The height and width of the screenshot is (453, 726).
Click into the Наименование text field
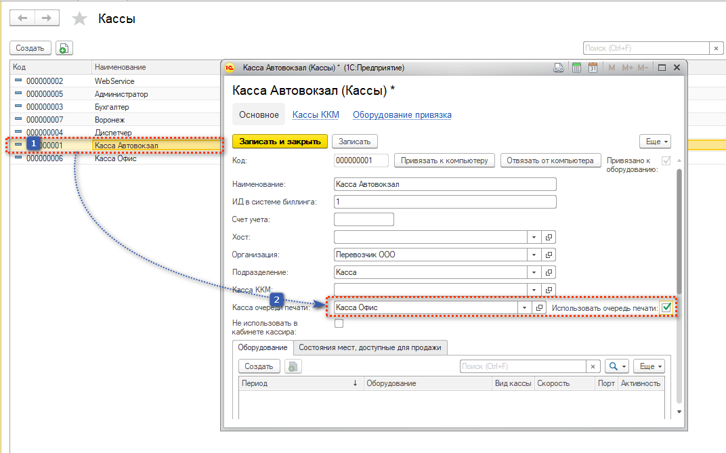click(x=445, y=184)
